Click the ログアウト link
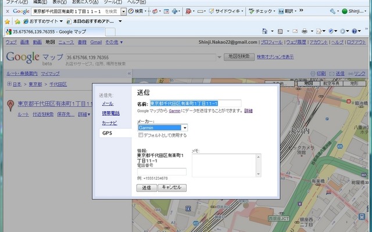The height and width of the screenshot is (232, 372). [356, 42]
